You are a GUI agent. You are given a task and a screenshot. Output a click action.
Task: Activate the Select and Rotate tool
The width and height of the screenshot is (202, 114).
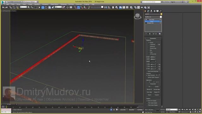pyautogui.click(x=46, y=8)
